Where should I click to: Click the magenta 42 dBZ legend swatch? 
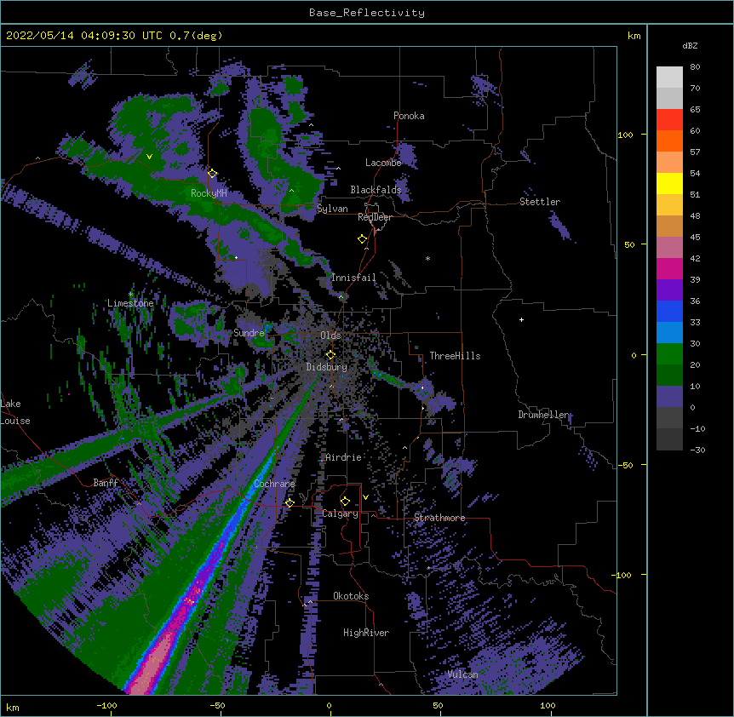click(669, 268)
